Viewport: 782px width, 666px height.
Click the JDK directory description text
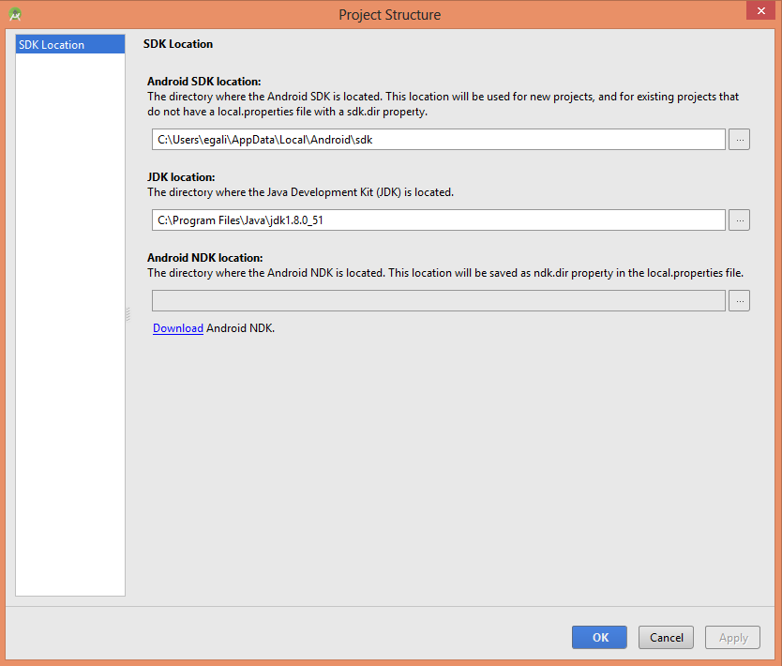click(x=300, y=192)
